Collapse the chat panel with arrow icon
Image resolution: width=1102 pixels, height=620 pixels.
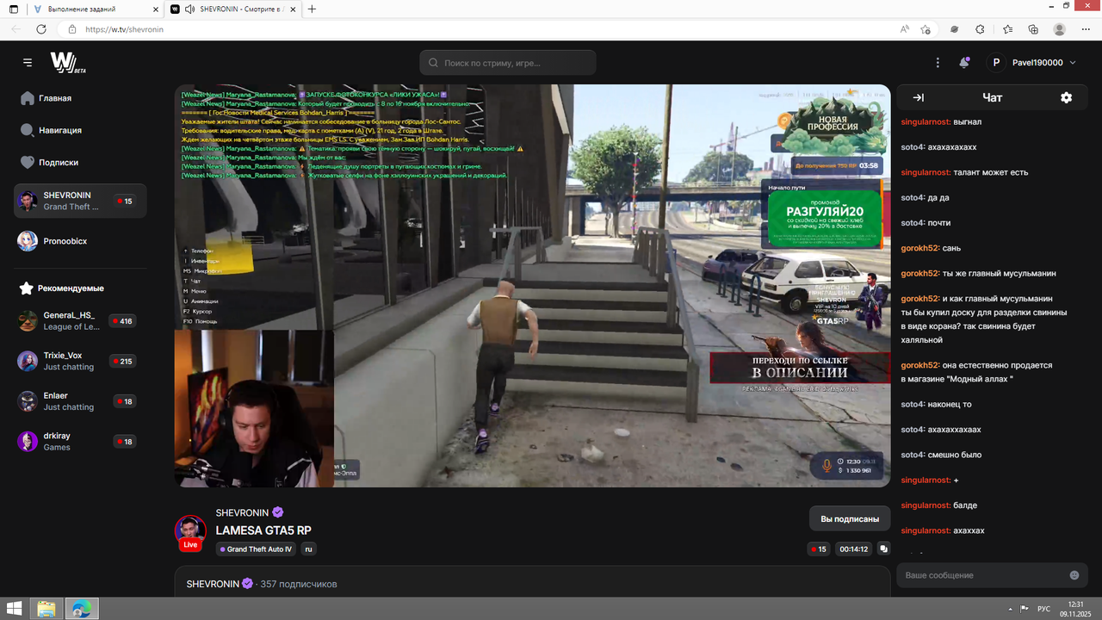pyautogui.click(x=919, y=98)
